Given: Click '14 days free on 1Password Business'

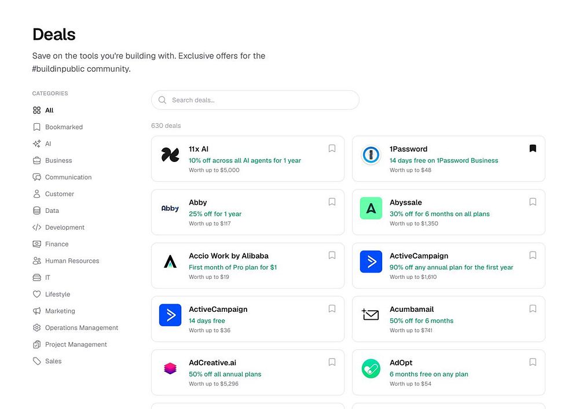Looking at the screenshot, I should (444, 160).
